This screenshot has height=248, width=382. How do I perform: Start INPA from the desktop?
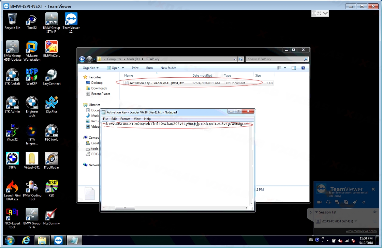(12, 161)
